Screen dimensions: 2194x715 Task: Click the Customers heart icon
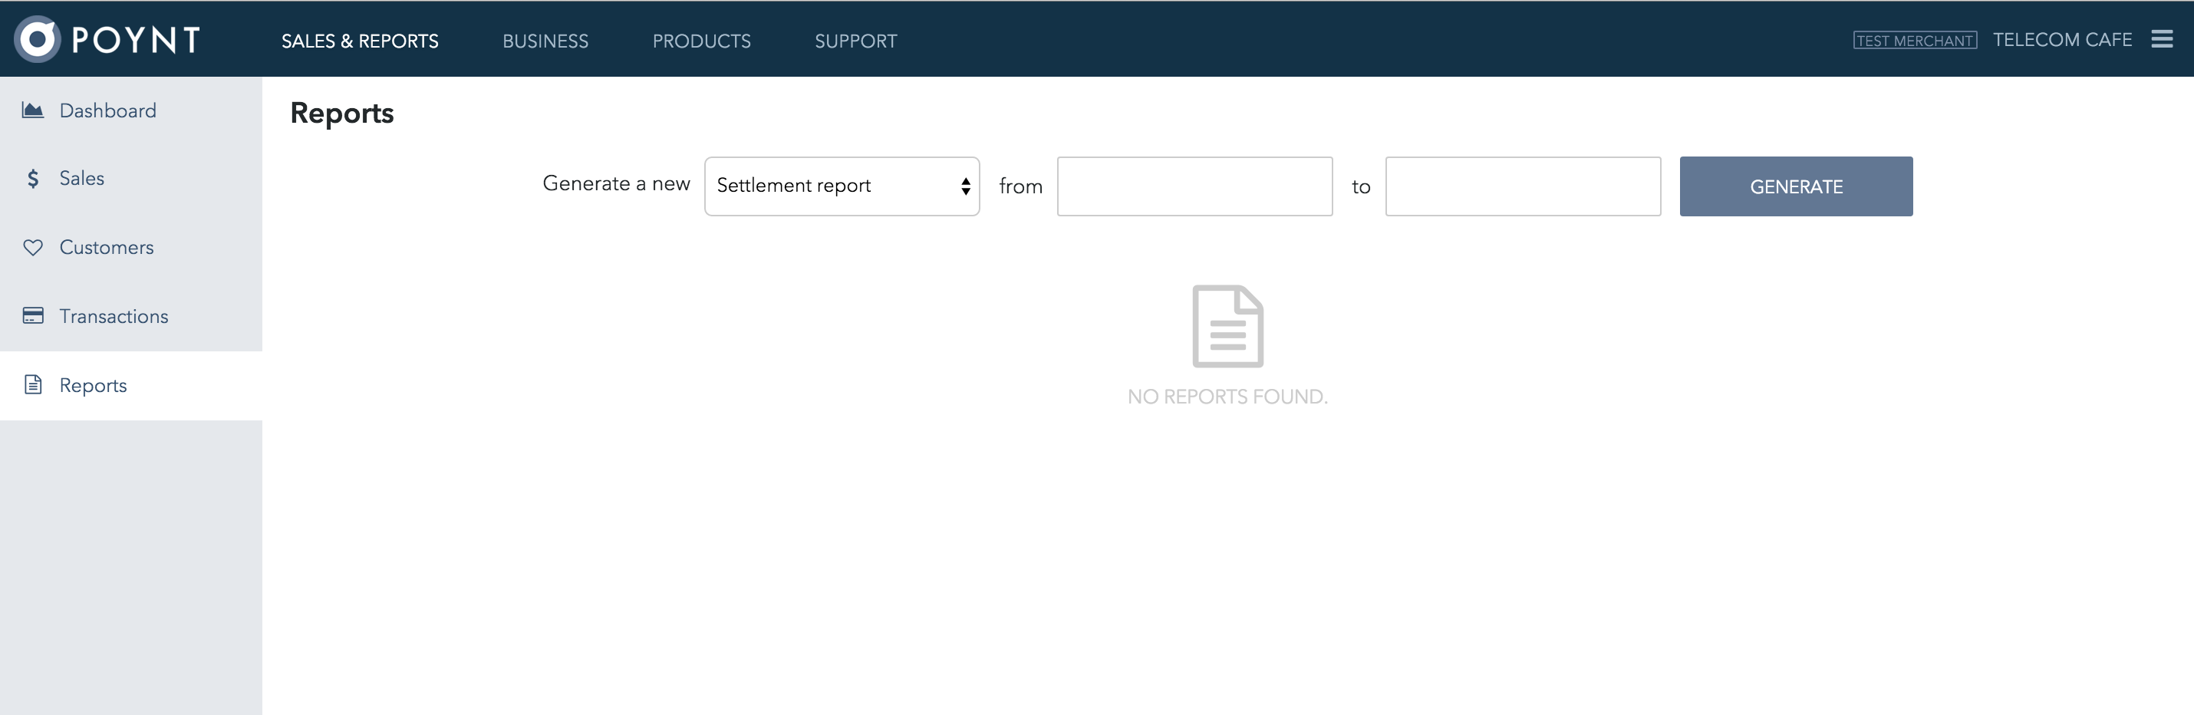32,247
